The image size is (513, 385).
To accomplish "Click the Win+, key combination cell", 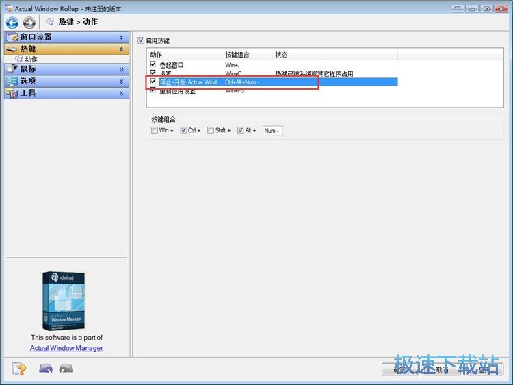I will point(233,65).
